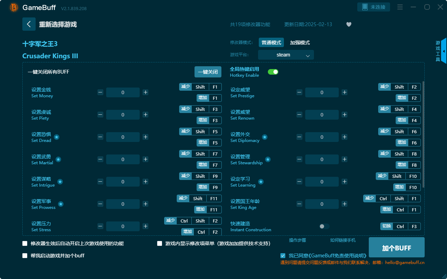Enable the Instant Construction toggle
This screenshot has height=279, width=447.
point(323,226)
